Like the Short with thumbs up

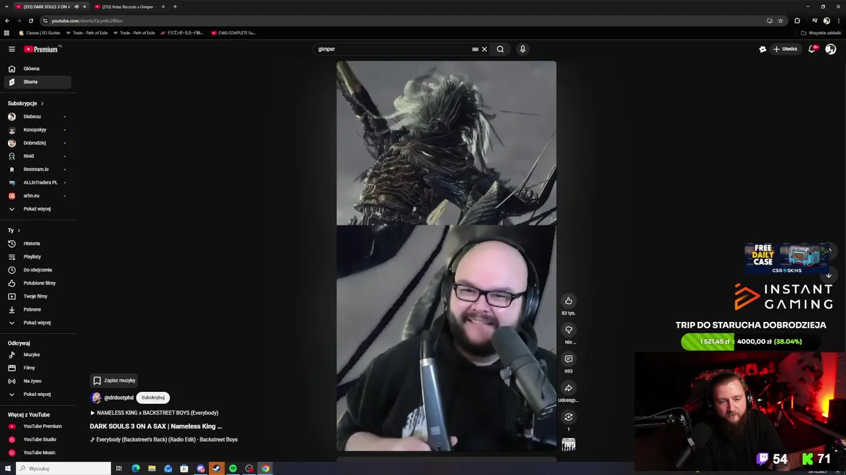click(568, 301)
